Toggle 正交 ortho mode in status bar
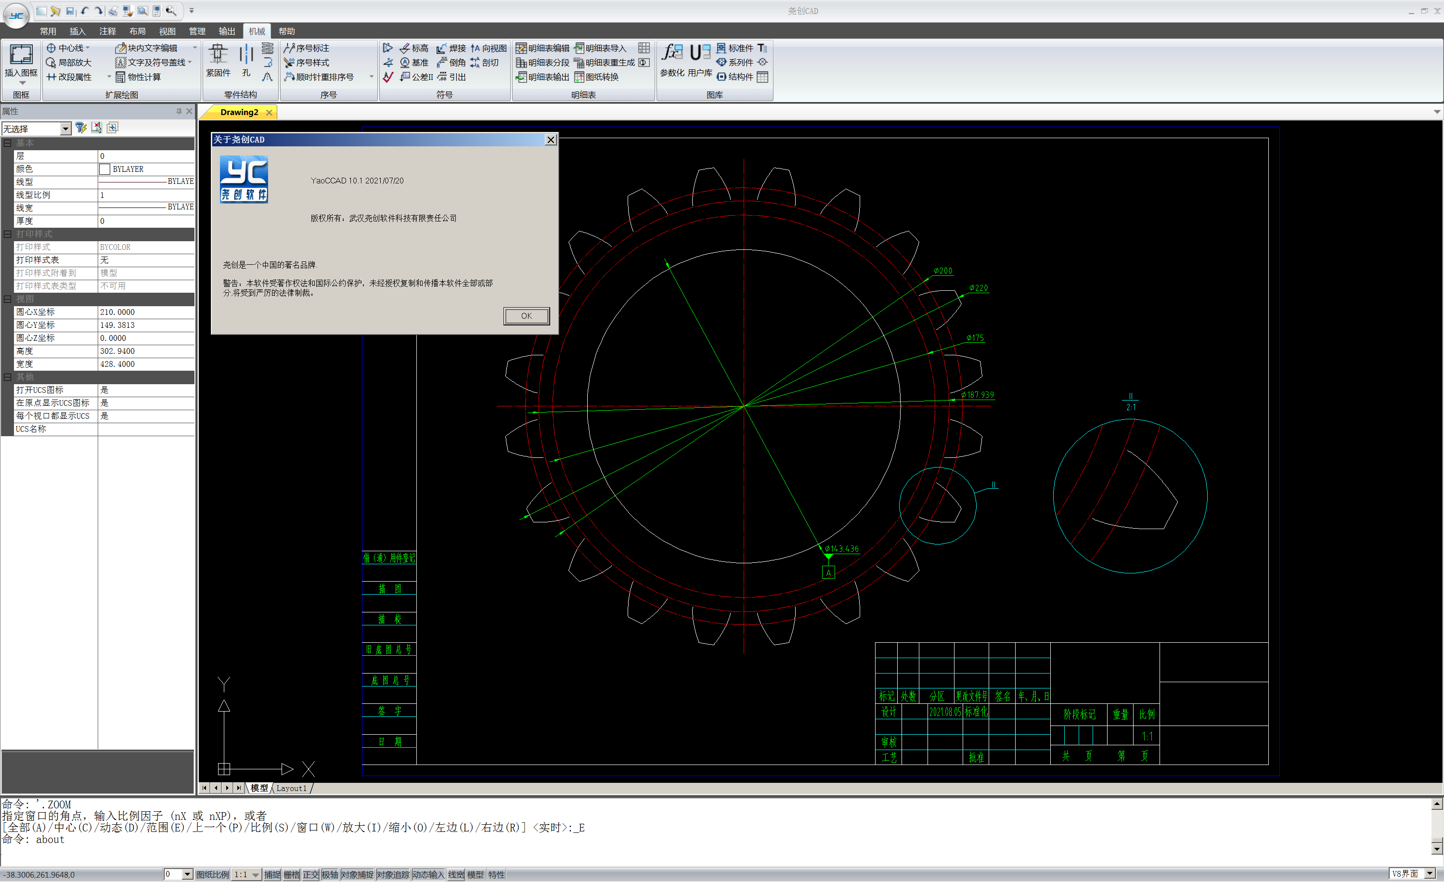This screenshot has height=882, width=1444. pos(310,874)
